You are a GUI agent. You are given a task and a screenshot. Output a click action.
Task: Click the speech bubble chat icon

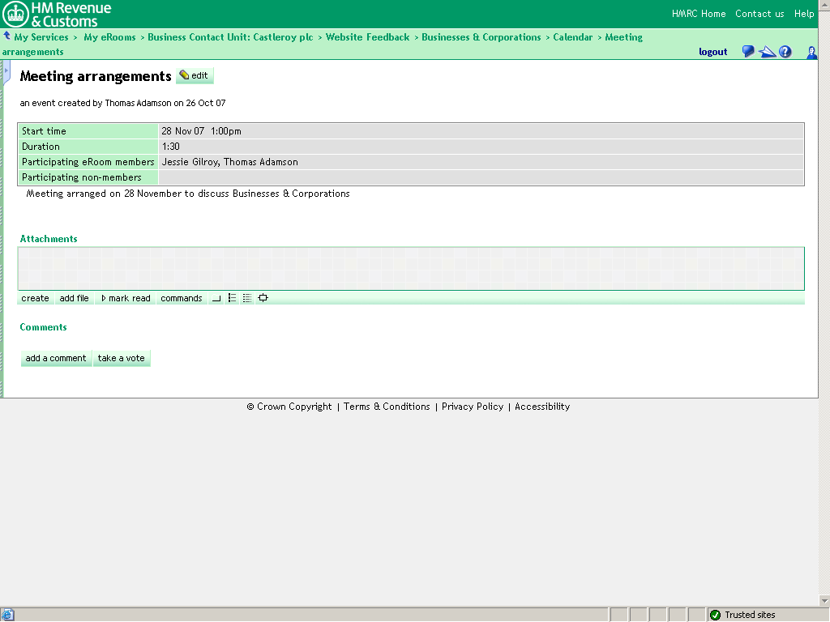[x=747, y=52]
